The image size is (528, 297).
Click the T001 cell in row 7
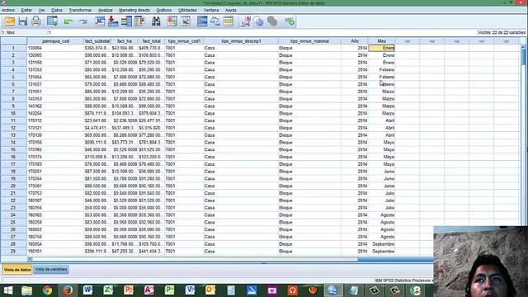pyautogui.click(x=184, y=92)
